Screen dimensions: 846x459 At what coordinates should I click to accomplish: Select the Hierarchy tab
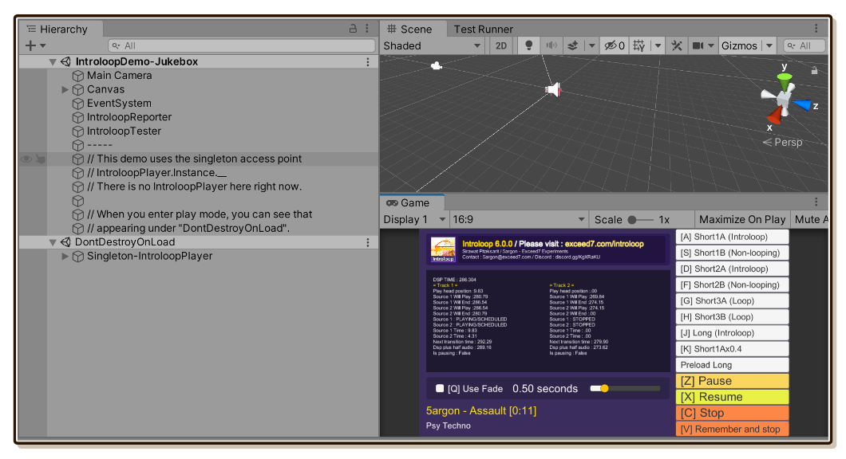point(61,29)
